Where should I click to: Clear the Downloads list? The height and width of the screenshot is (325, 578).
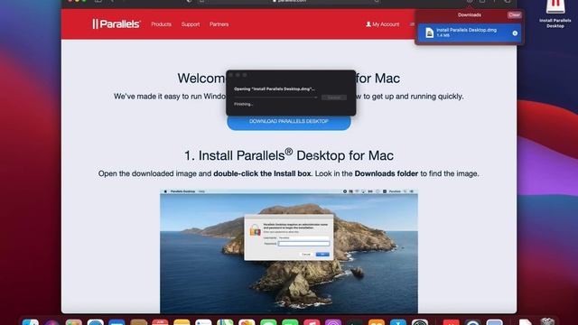[514, 15]
